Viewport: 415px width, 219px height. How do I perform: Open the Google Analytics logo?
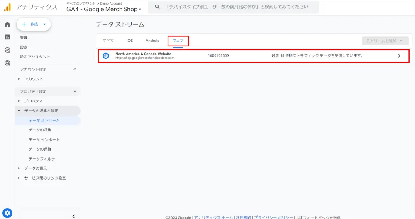click(7, 7)
